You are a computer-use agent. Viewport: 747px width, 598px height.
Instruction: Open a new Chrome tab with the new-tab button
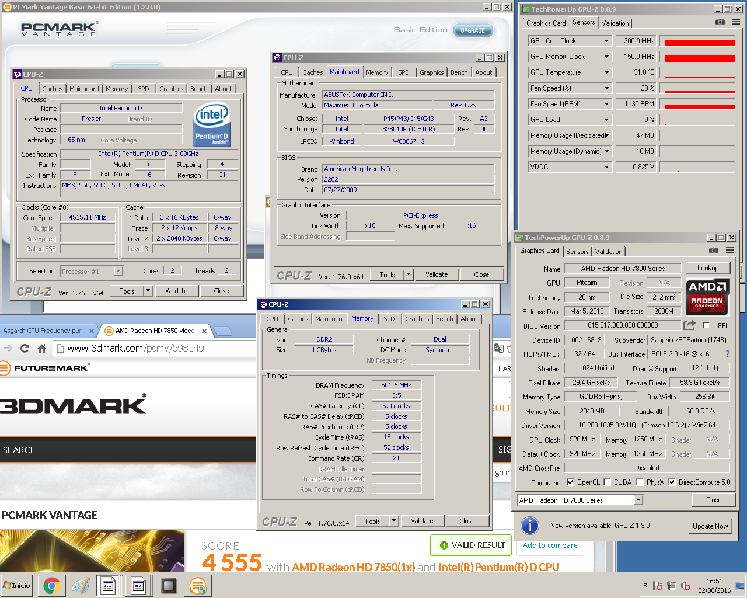tap(222, 331)
